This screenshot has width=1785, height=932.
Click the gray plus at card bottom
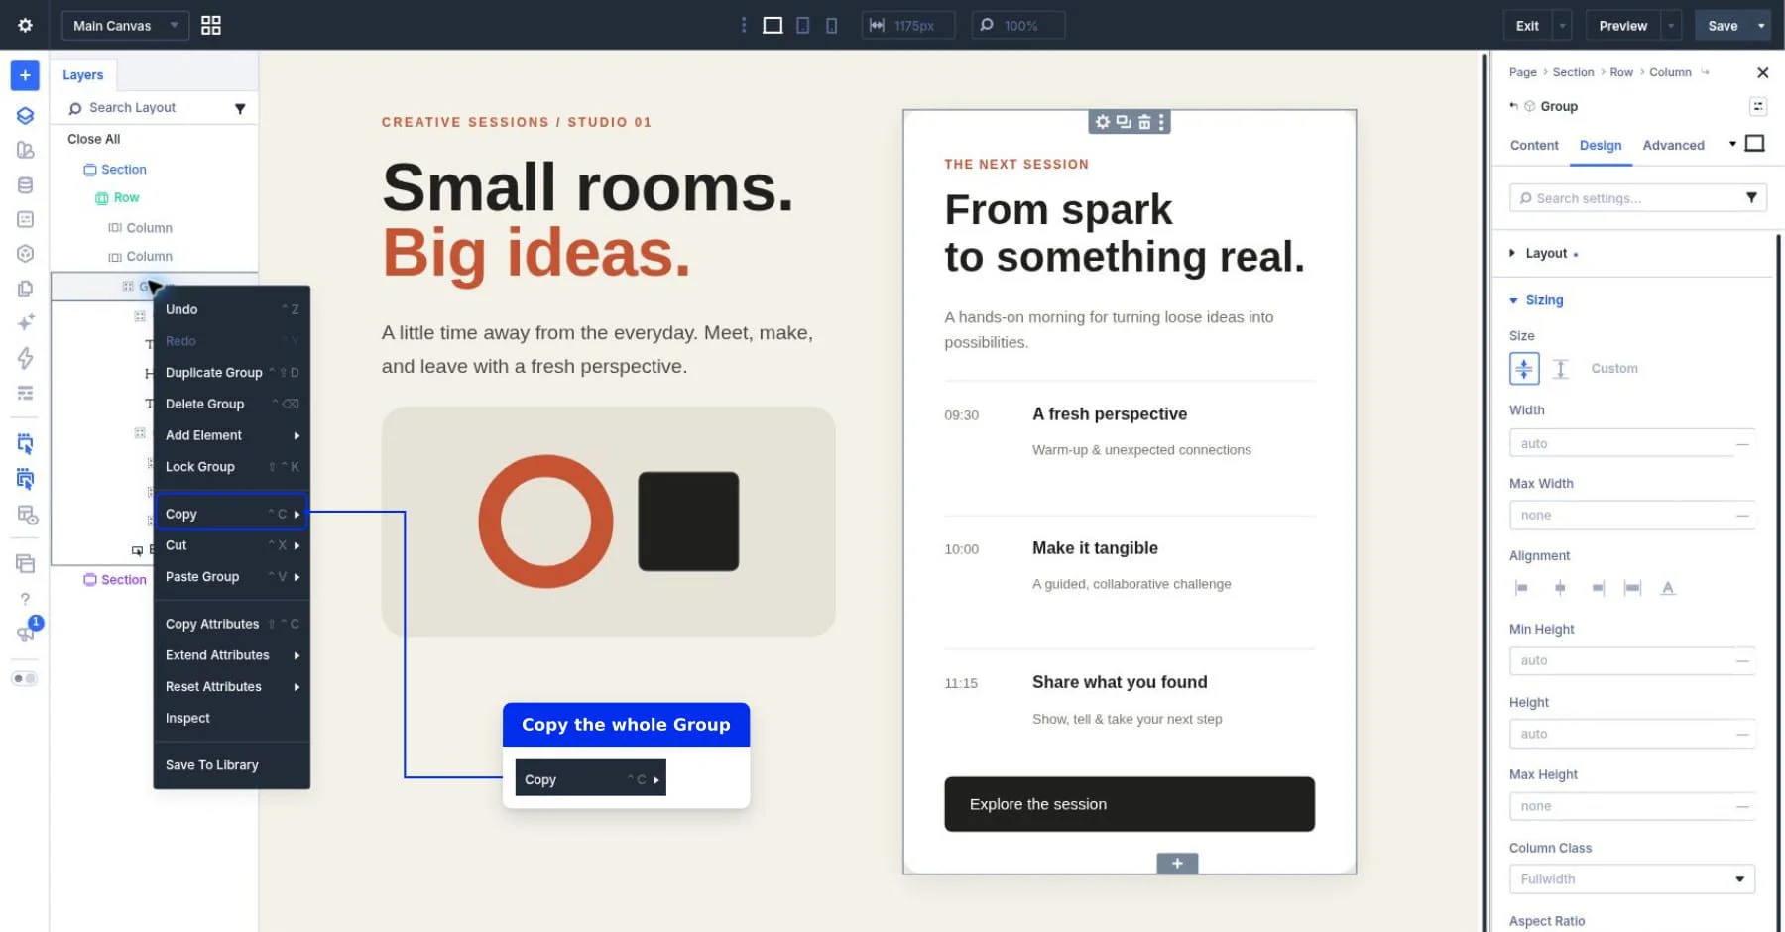click(x=1177, y=864)
